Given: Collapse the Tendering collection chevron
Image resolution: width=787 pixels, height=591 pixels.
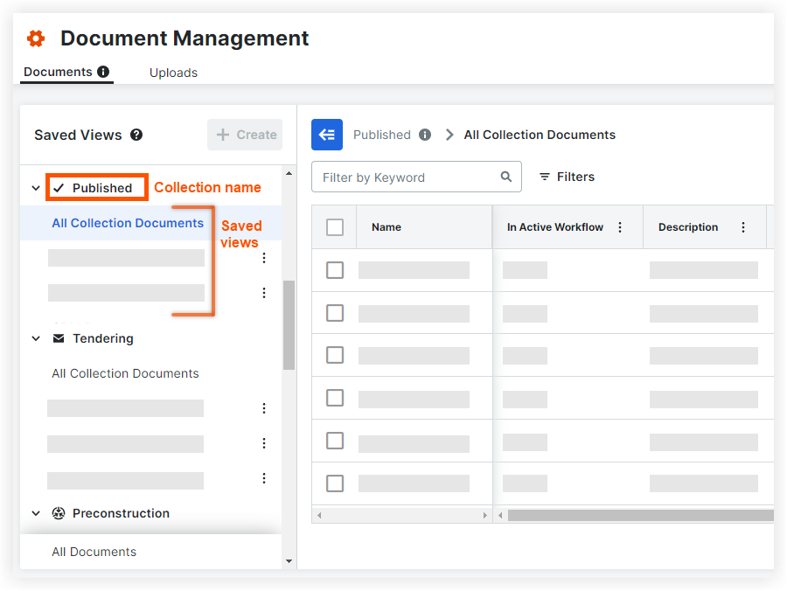Looking at the screenshot, I should (x=36, y=338).
